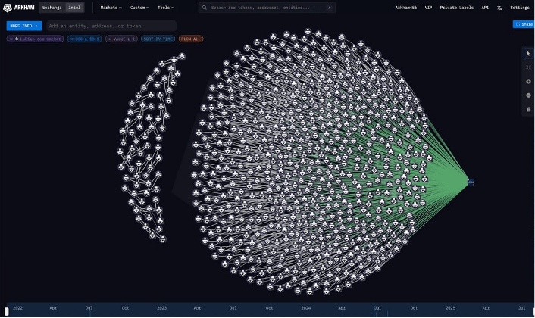Zoom in with the plus icon
The width and height of the screenshot is (535, 318).
pyautogui.click(x=528, y=81)
